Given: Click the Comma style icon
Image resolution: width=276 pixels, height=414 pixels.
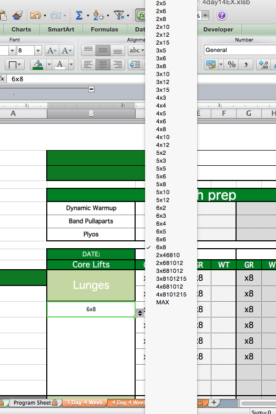Looking at the screenshot, I should tap(246, 65).
